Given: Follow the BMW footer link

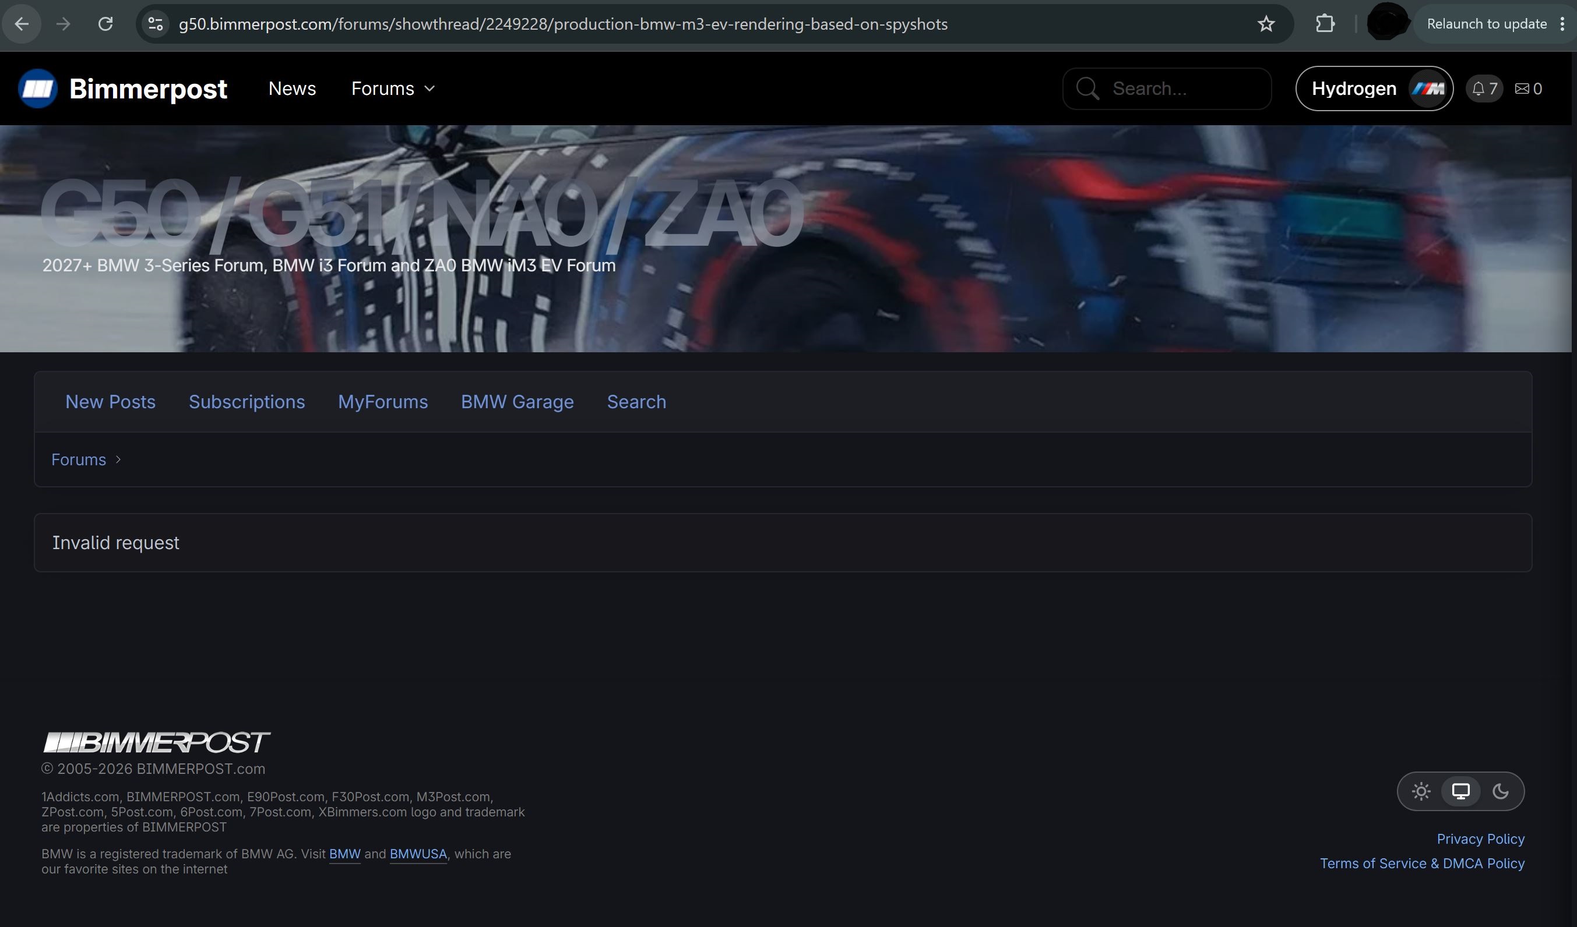Looking at the screenshot, I should (345, 854).
